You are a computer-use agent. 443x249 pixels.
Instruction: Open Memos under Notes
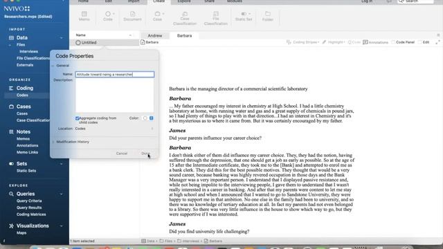point(23,138)
